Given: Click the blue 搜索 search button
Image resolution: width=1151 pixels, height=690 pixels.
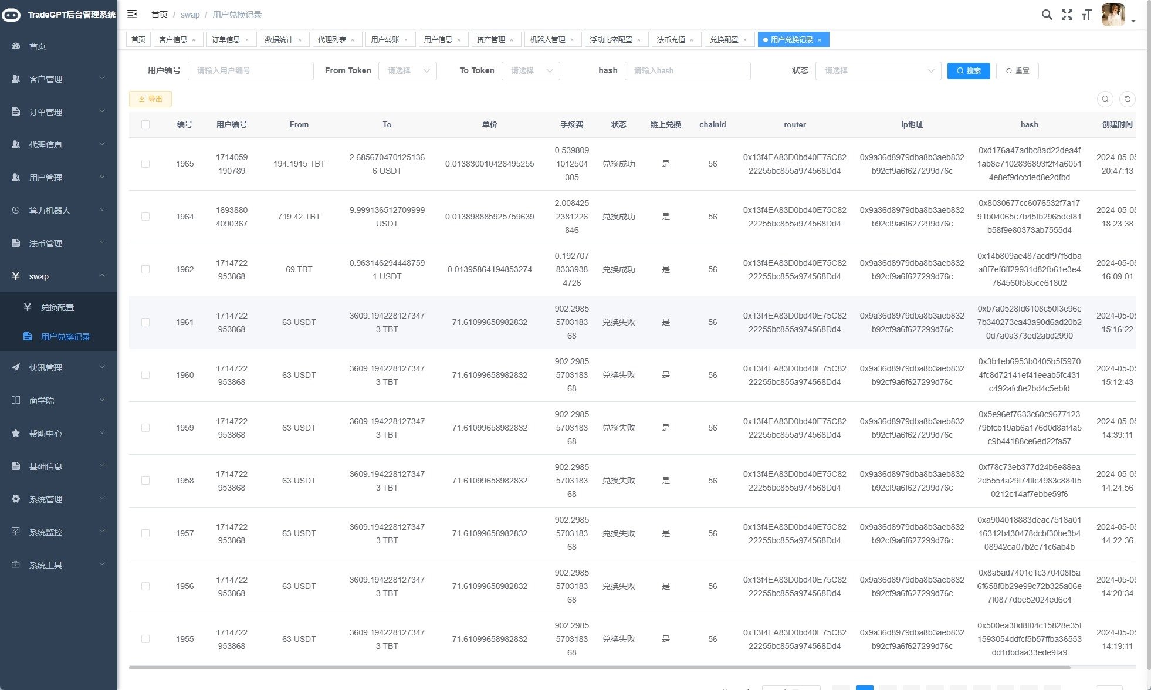Looking at the screenshot, I should point(968,70).
